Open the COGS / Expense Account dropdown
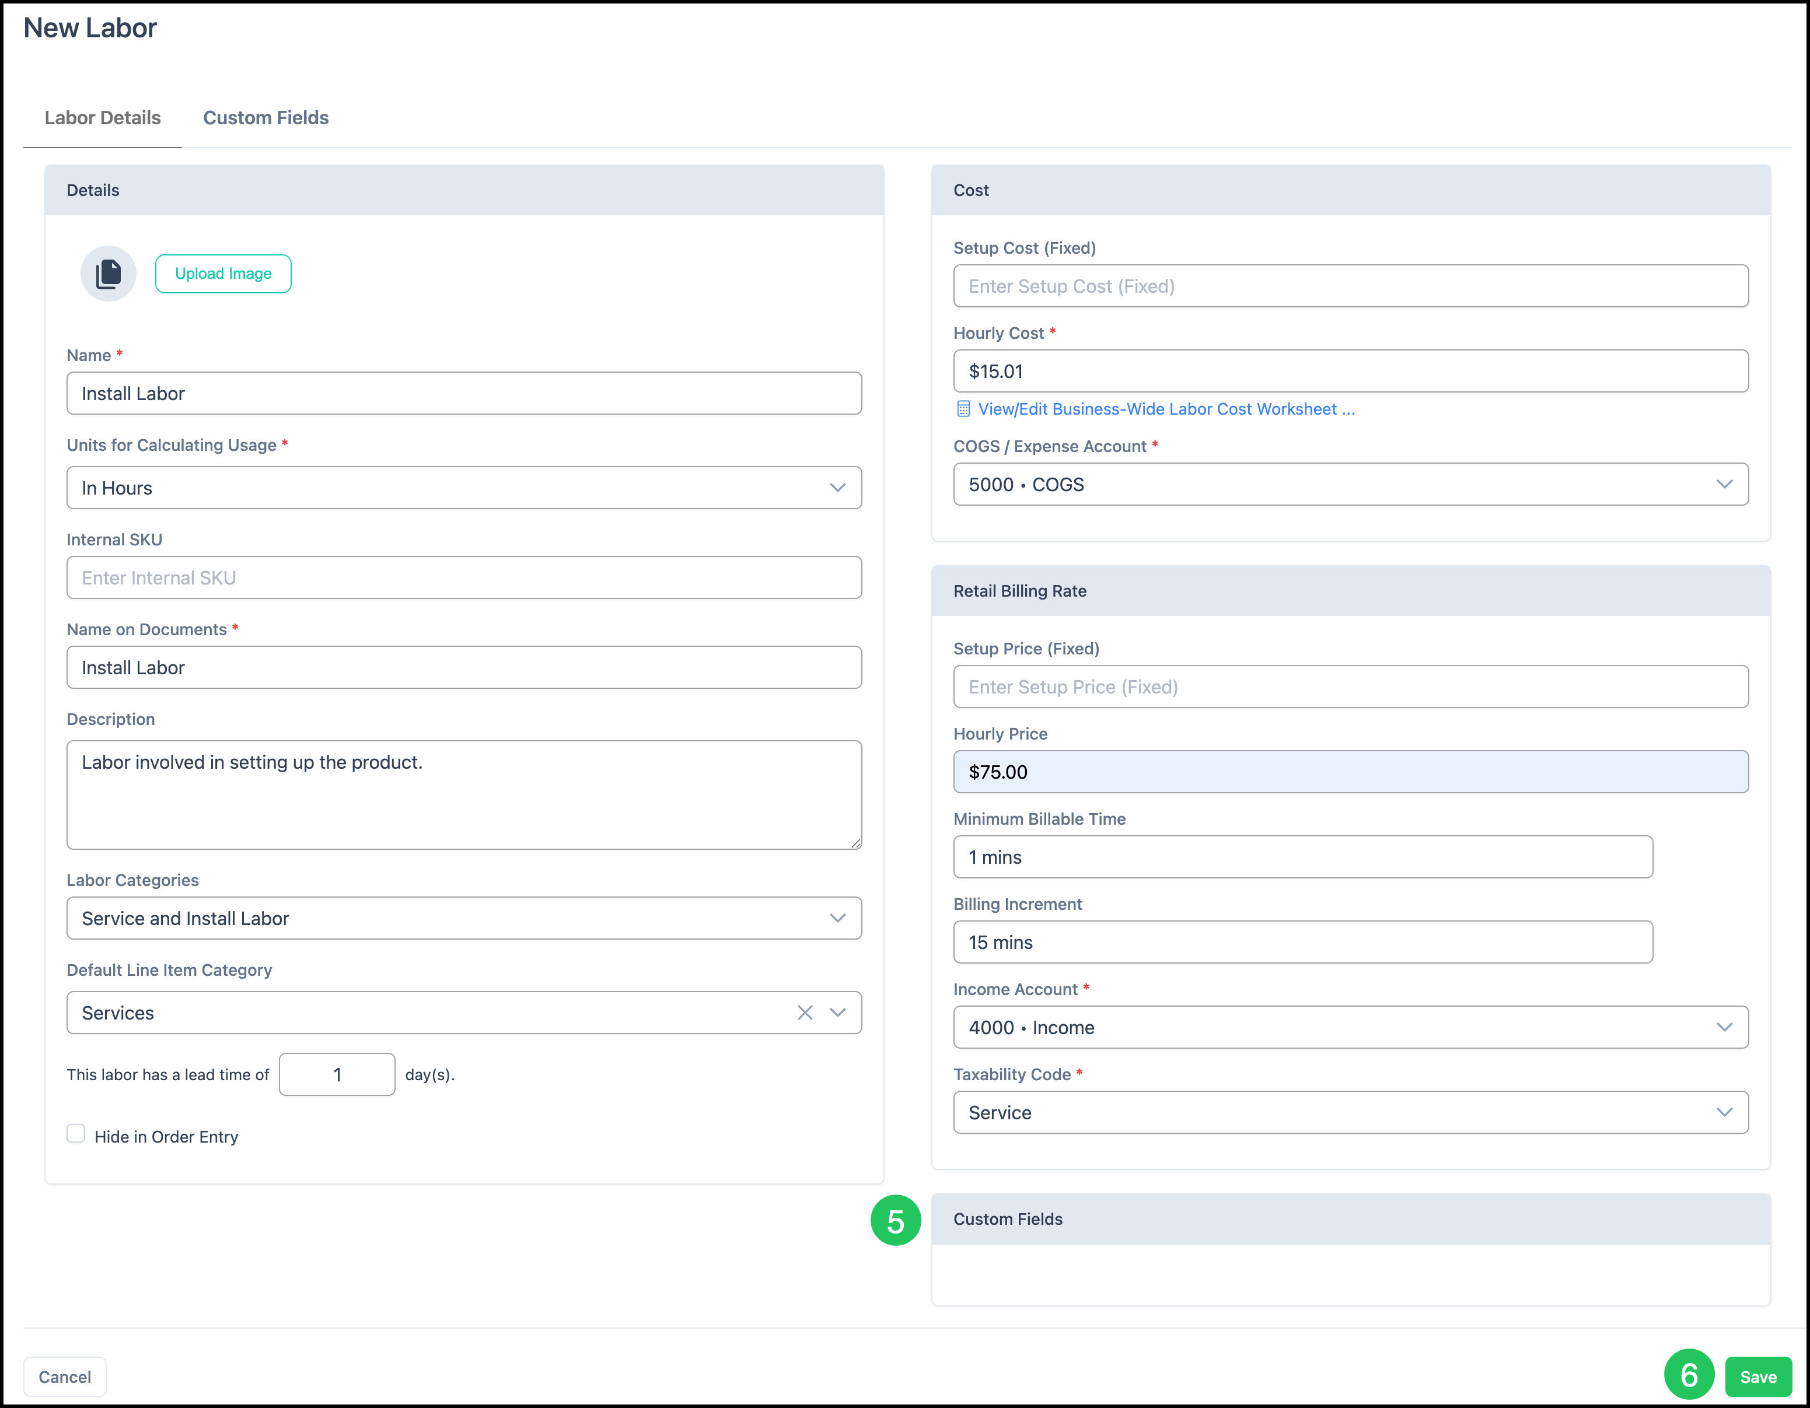Viewport: 1810px width, 1408px height. (x=1350, y=485)
